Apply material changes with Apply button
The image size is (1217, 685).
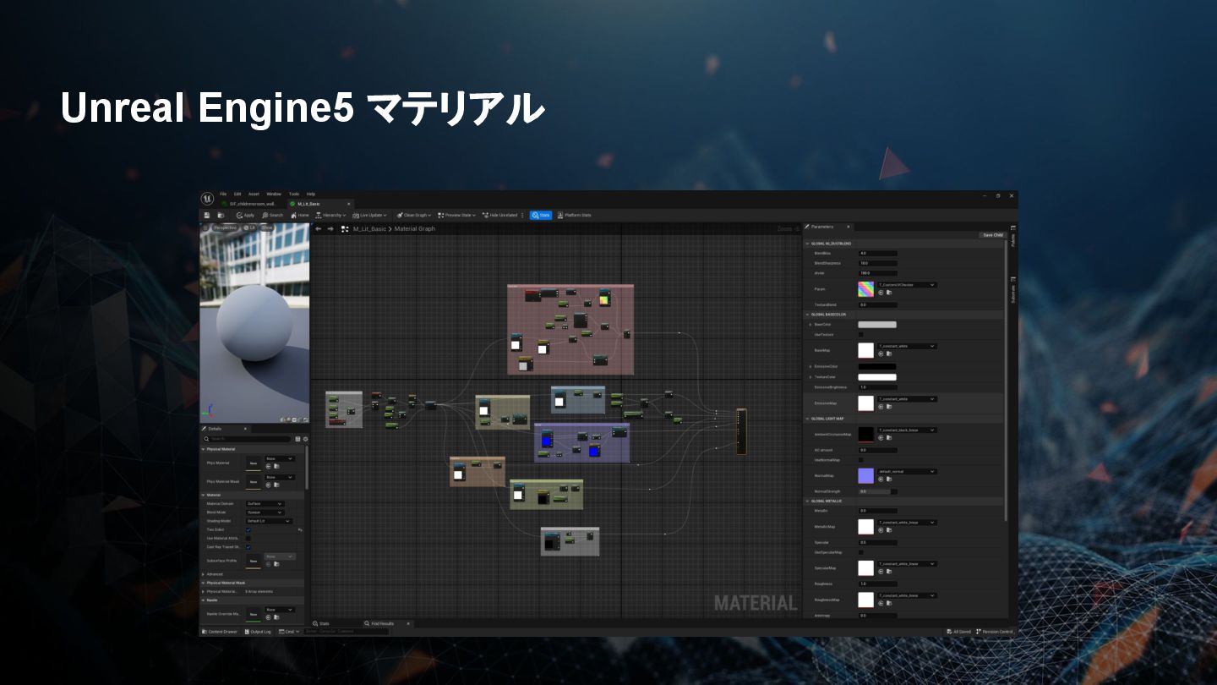244,215
